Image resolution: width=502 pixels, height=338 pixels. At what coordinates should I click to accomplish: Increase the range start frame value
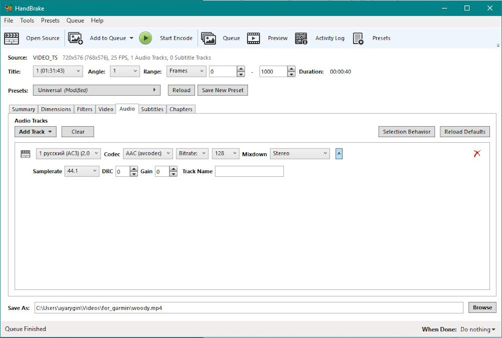[241, 69]
